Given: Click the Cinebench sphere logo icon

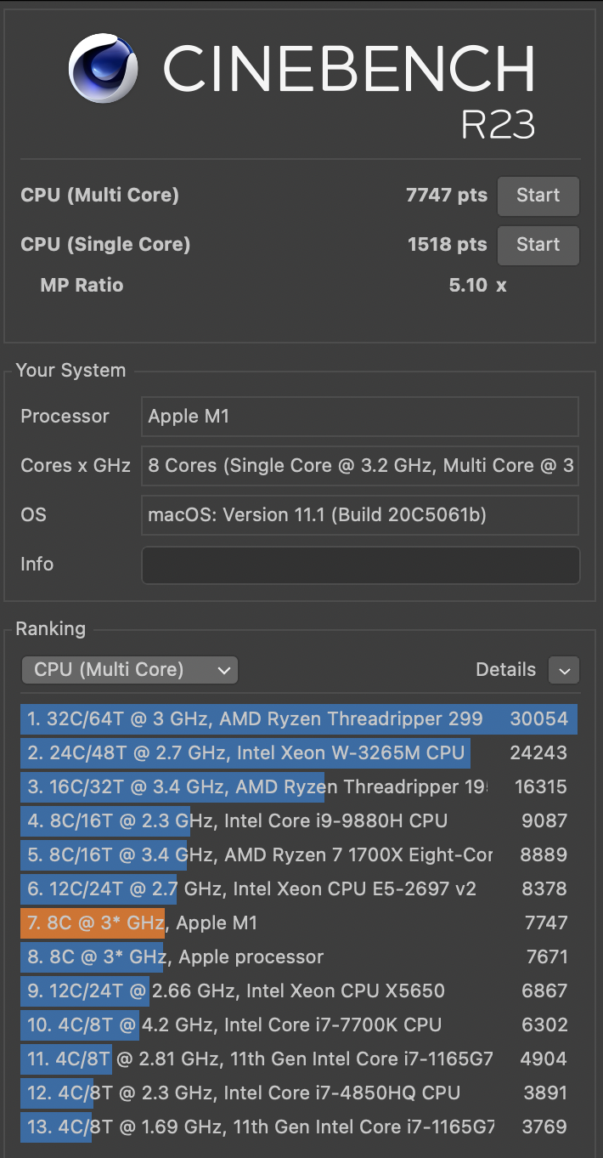Looking at the screenshot, I should tap(104, 70).
